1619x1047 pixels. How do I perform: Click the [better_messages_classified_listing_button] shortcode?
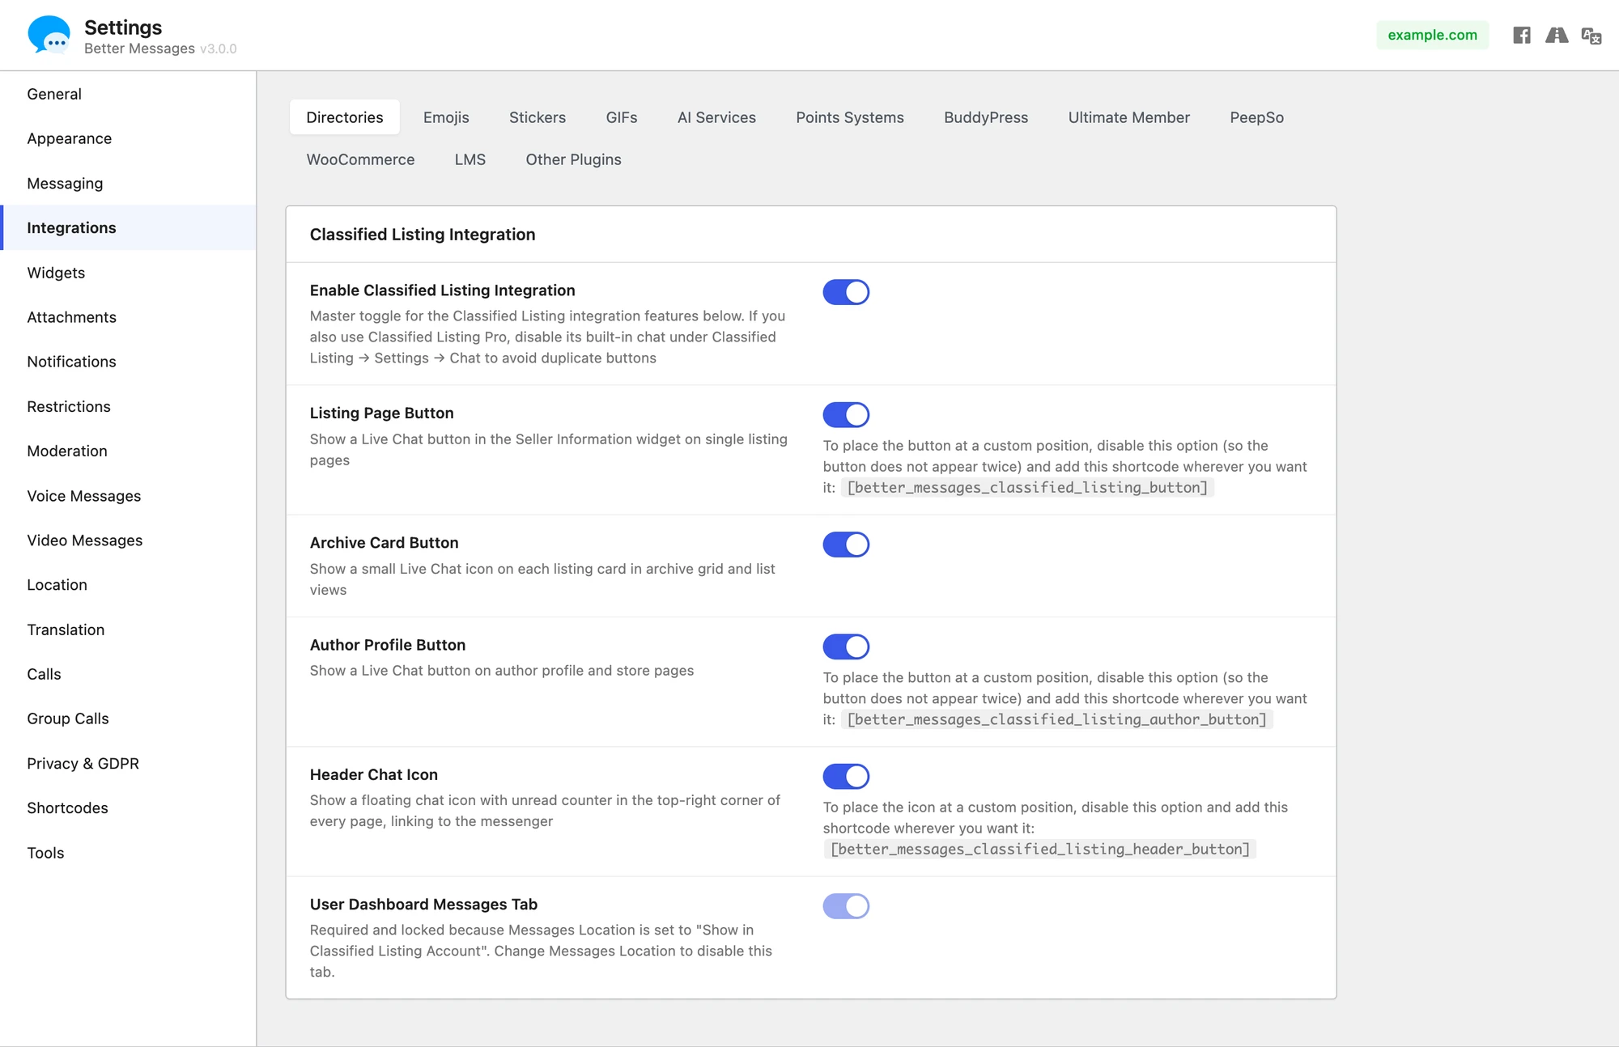pyautogui.click(x=1027, y=487)
